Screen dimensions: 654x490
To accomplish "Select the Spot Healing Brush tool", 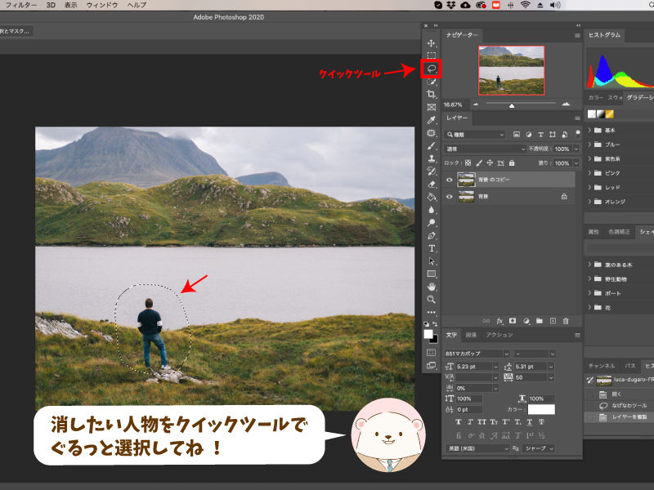I will (432, 133).
